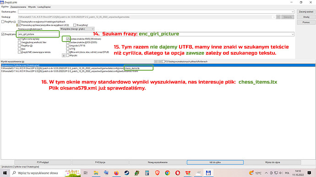Image resolution: width=316 pixels, height=177 pixels.
Task: Launch the Calculator taskbar icon
Action: (147, 173)
